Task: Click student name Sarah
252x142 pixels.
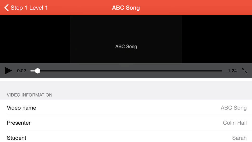Action: [239, 138]
